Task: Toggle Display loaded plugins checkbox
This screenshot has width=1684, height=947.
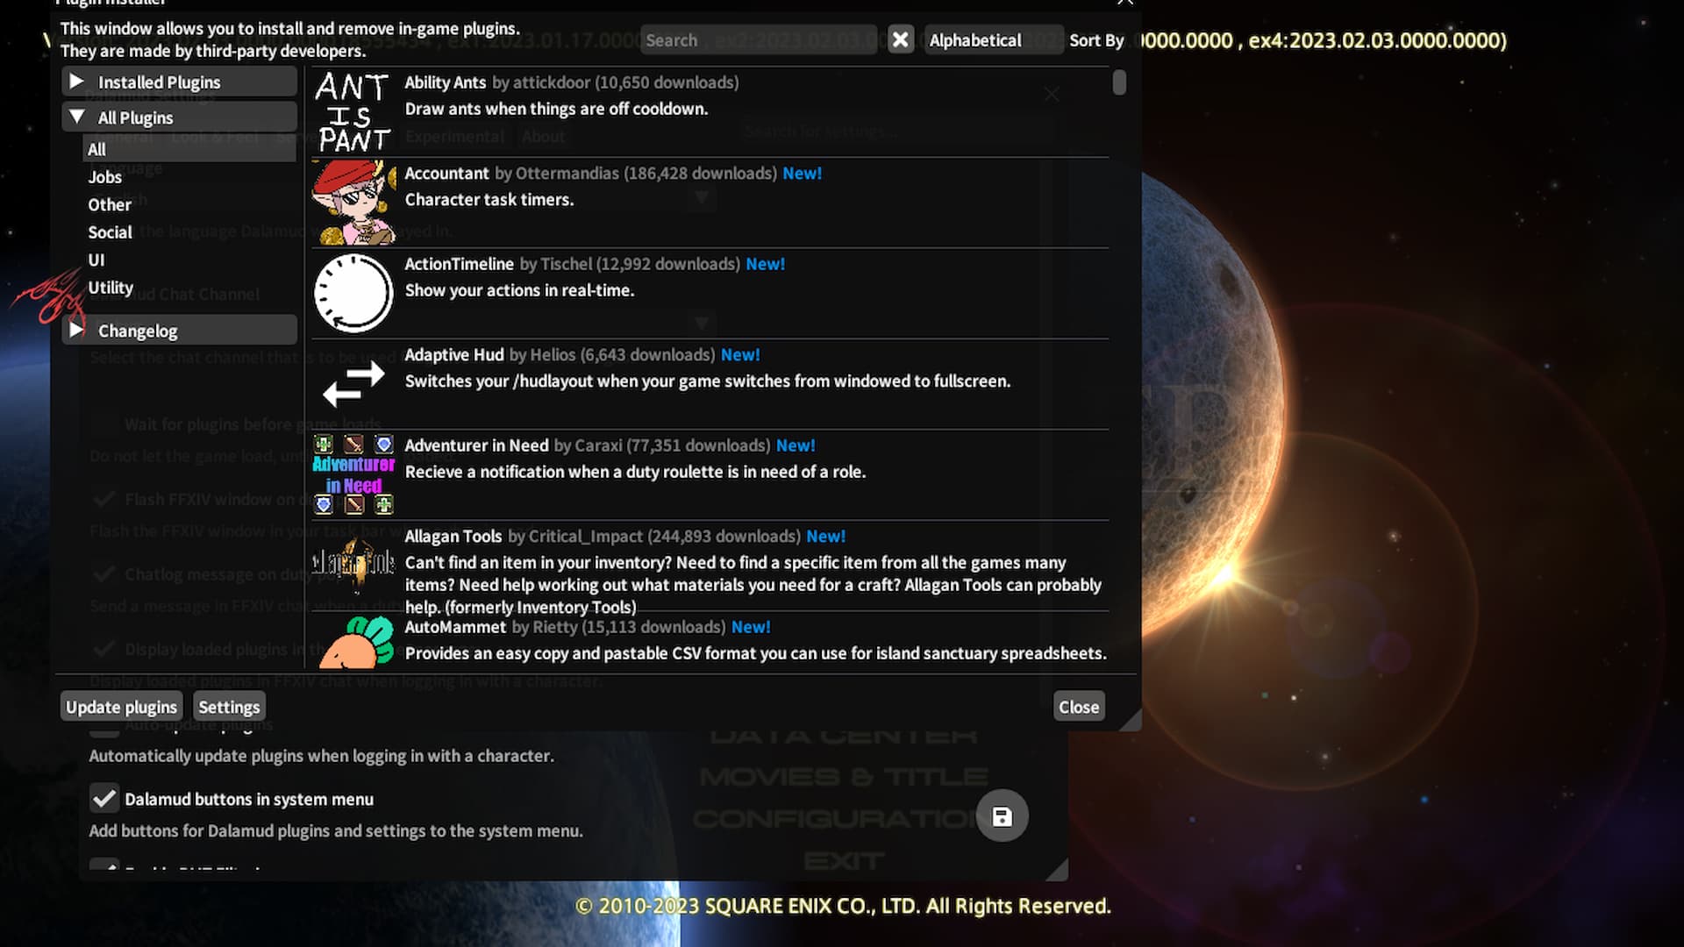Action: click(104, 649)
